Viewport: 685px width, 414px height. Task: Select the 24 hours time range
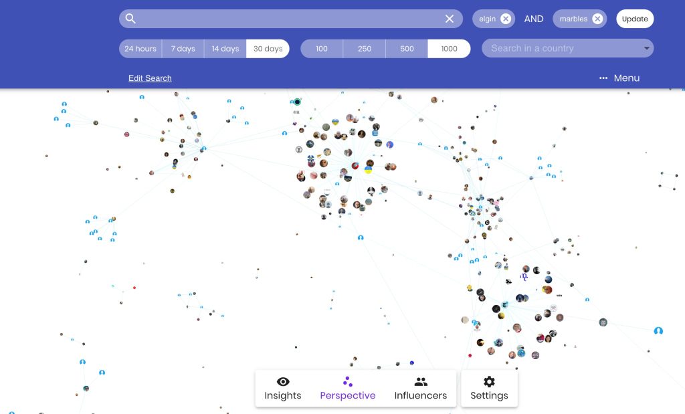(140, 49)
